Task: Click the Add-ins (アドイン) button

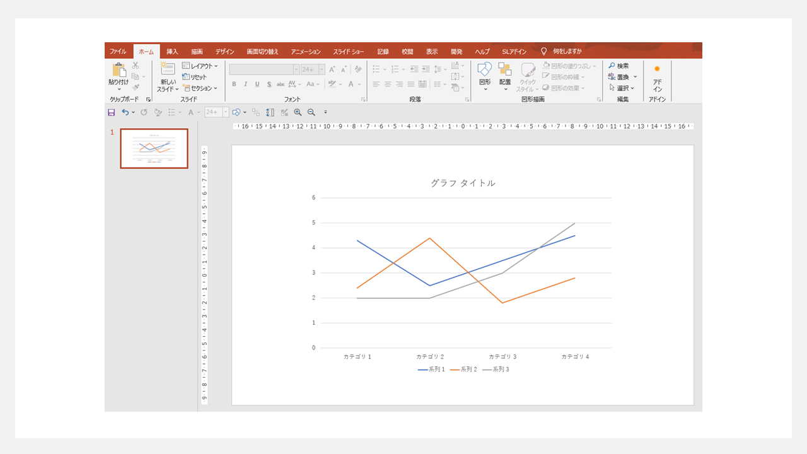Action: [657, 77]
